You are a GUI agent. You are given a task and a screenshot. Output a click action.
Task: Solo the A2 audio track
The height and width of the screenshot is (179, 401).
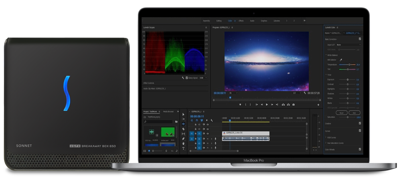click(211, 143)
